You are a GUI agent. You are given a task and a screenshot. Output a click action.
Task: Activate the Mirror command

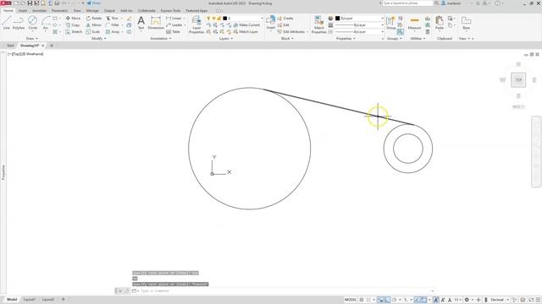click(x=94, y=24)
